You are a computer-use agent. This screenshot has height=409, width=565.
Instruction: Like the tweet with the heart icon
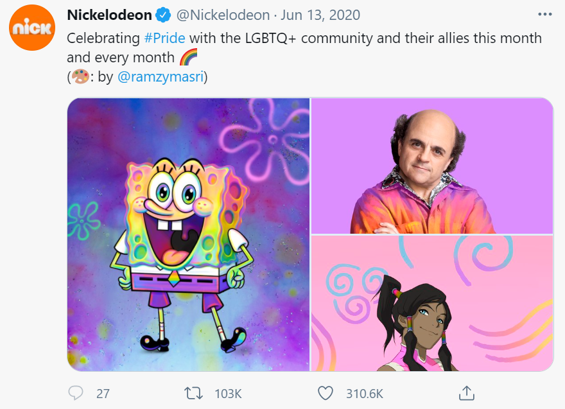pyautogui.click(x=326, y=392)
